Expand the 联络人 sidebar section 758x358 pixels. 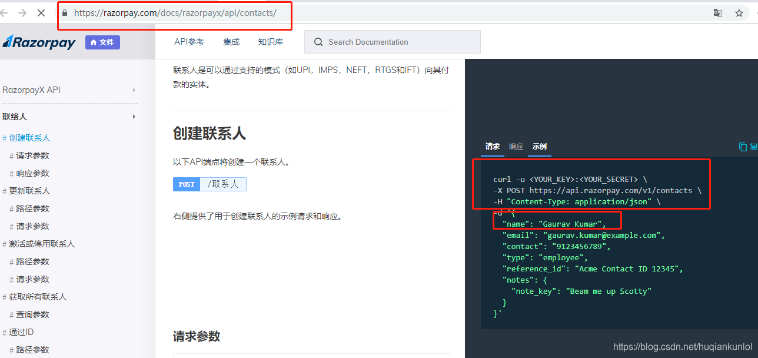click(69, 117)
